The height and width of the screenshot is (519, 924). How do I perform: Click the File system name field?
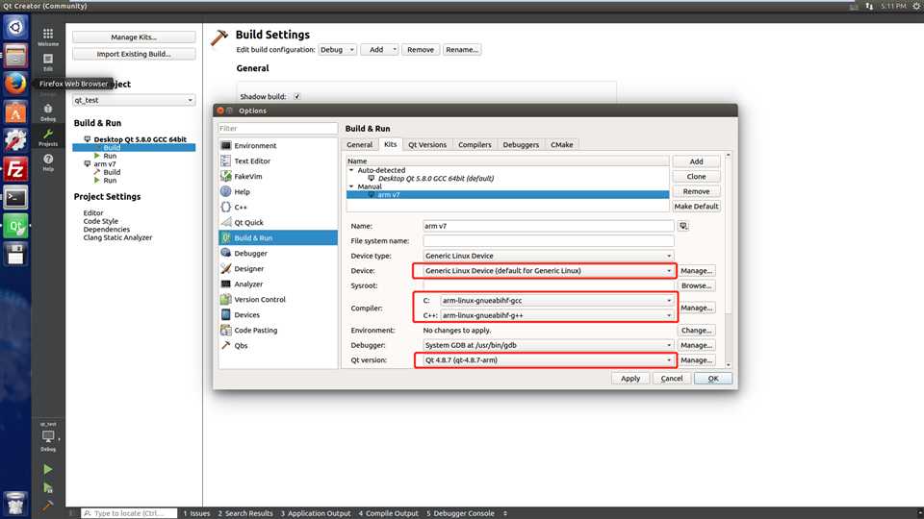tap(548, 240)
